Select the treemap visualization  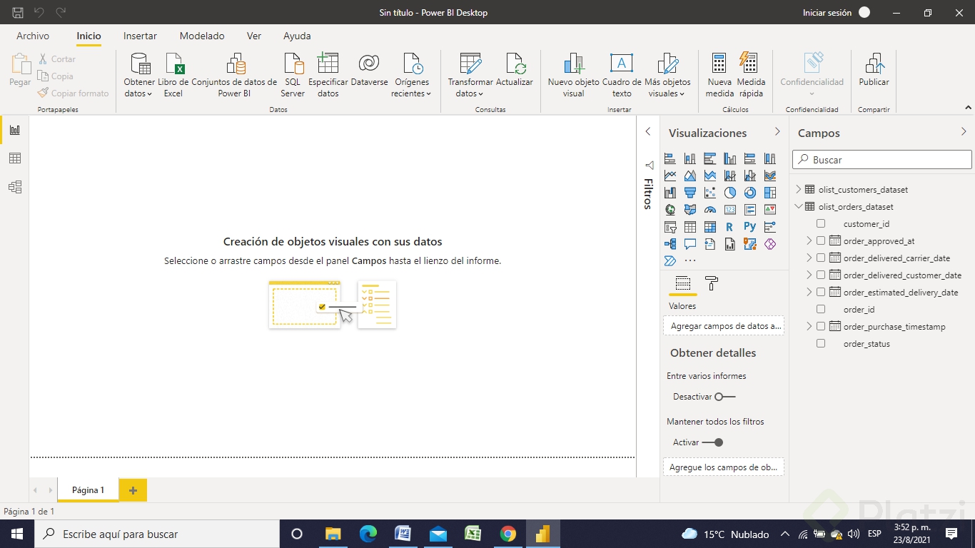point(769,193)
